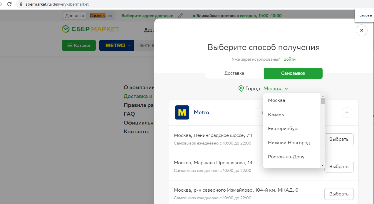Click address р-н северного Измайлово, 104-й км. МКАД
The height and width of the screenshot is (204, 374).
(x=236, y=190)
